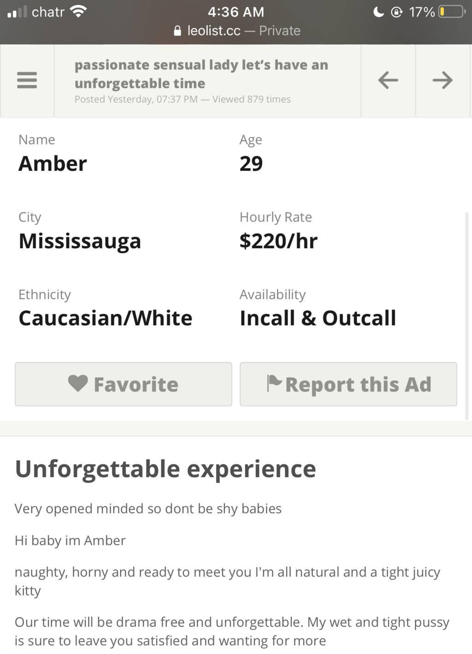The width and height of the screenshot is (472, 654).
Task: Click the Posted Yesterday timestamp text
Action: coord(136,99)
